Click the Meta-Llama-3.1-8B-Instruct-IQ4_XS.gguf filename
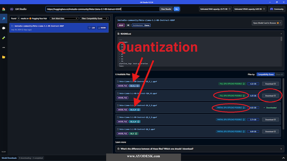 (x=138, y=93)
